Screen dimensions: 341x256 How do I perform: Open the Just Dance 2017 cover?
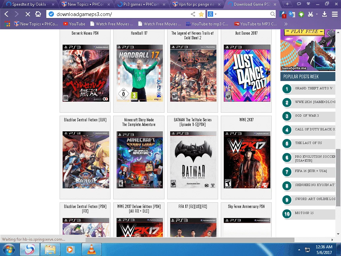coord(247,73)
